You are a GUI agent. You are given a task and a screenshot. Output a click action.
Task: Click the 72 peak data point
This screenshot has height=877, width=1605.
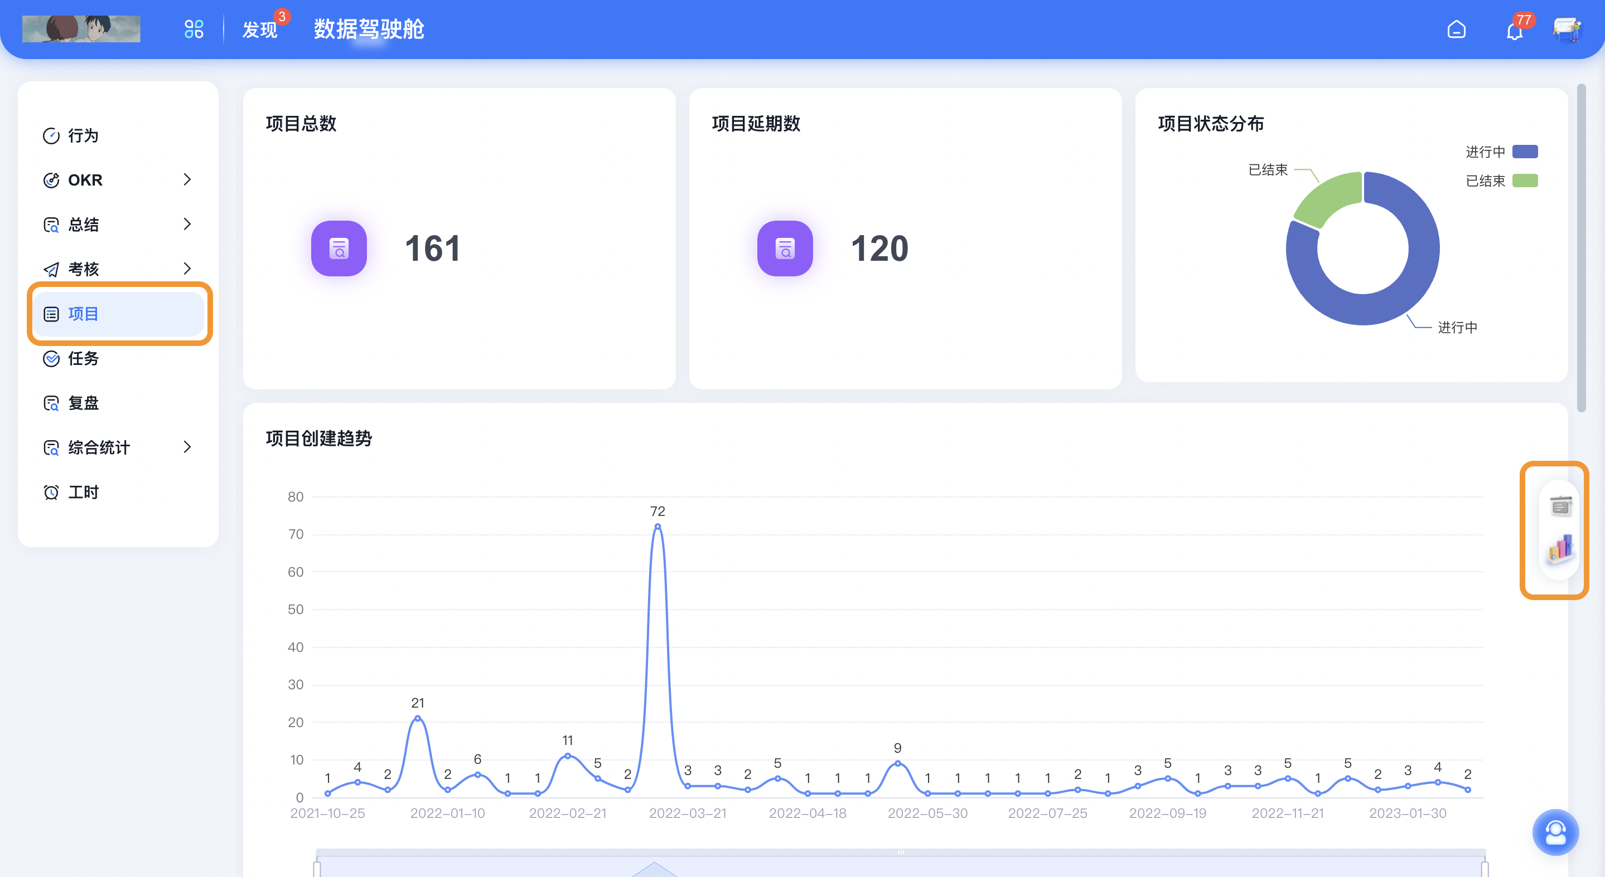[x=658, y=527]
